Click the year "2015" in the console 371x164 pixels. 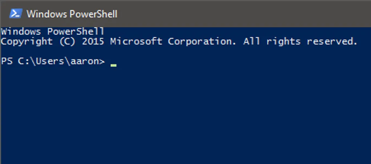coord(93,42)
